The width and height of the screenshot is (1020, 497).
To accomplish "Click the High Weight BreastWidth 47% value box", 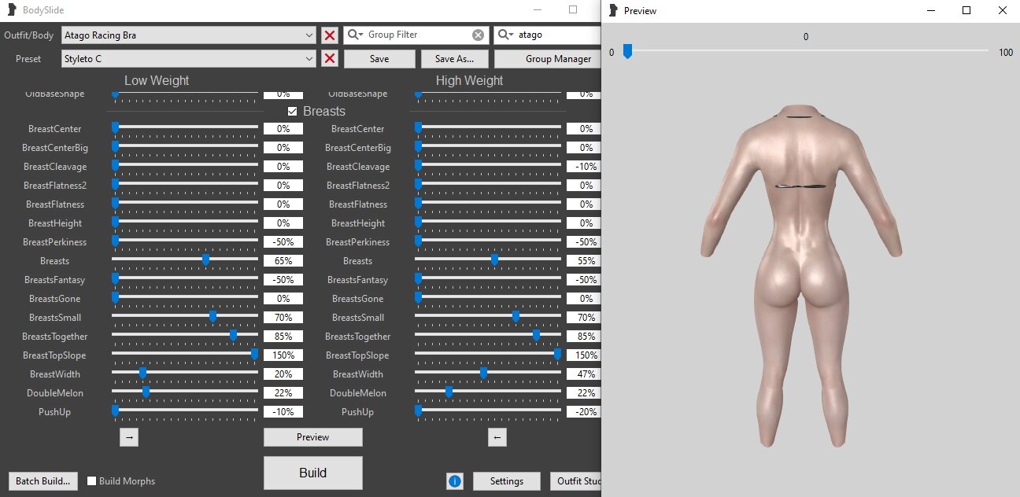I will coord(584,374).
